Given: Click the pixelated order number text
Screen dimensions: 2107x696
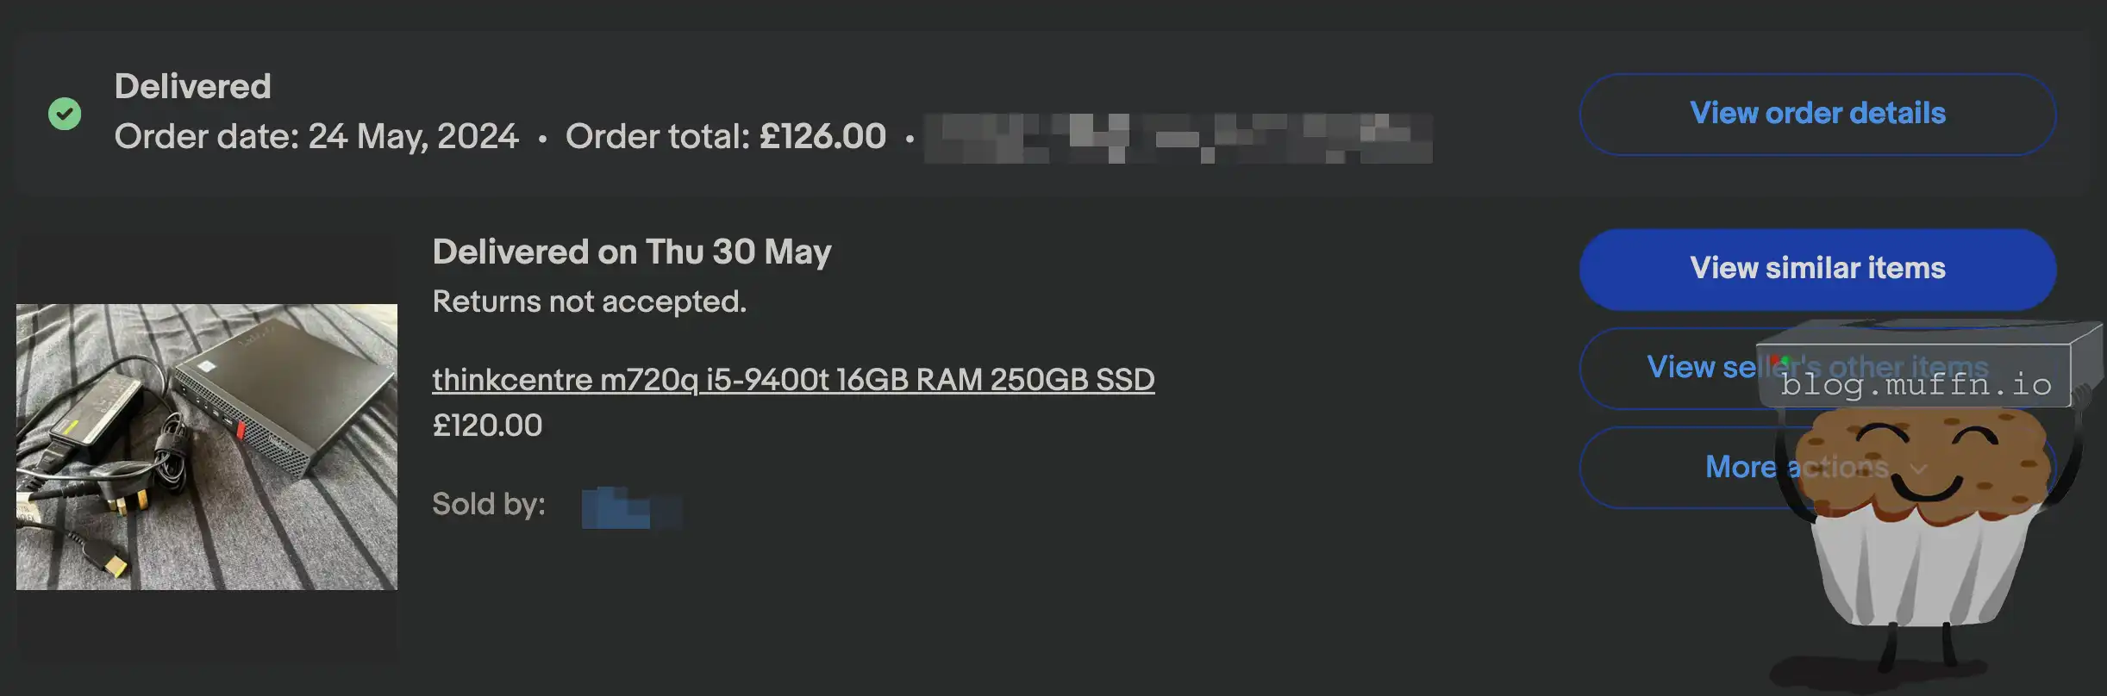Looking at the screenshot, I should point(1178,138).
